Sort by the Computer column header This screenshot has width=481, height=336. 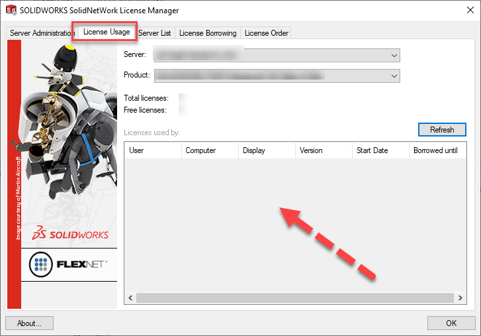pos(210,150)
